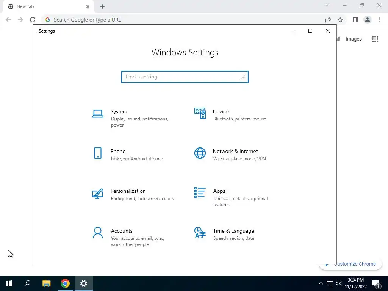Viewport: 388px width, 291px height.
Task: Close the Settings window
Action: tap(328, 31)
